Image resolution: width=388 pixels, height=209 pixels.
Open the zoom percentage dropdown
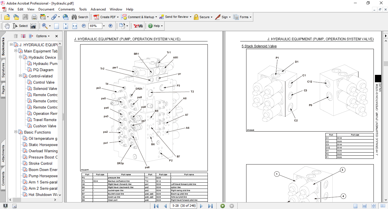[x=104, y=26]
